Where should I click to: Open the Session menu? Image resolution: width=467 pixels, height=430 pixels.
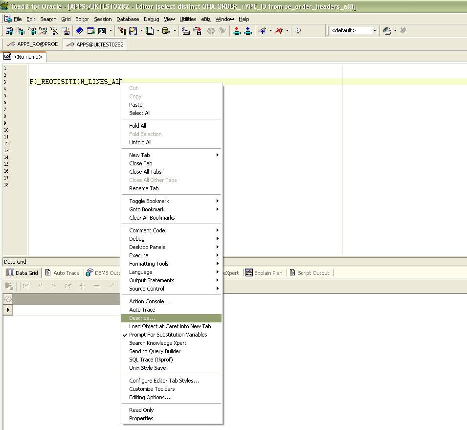tap(103, 19)
